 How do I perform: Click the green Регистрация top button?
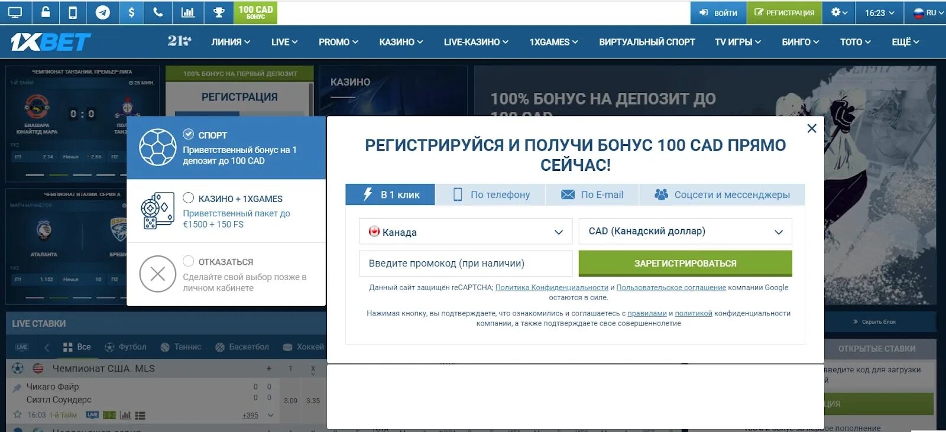(x=784, y=12)
